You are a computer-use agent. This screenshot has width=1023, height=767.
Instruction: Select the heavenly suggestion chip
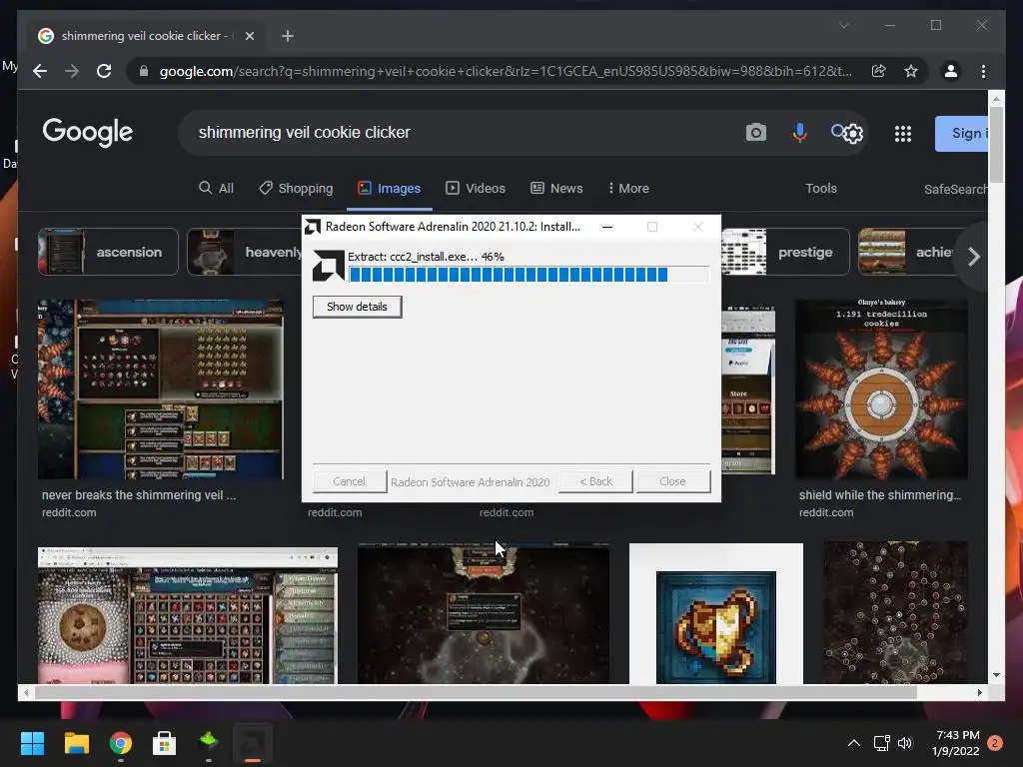tap(245, 252)
